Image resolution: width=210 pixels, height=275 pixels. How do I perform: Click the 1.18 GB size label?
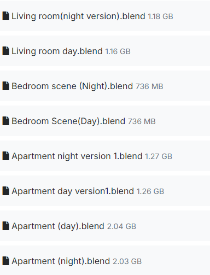tap(160, 16)
